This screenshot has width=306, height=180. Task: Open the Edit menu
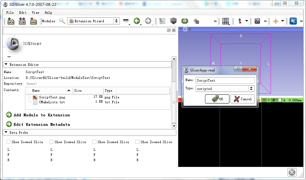point(23,12)
